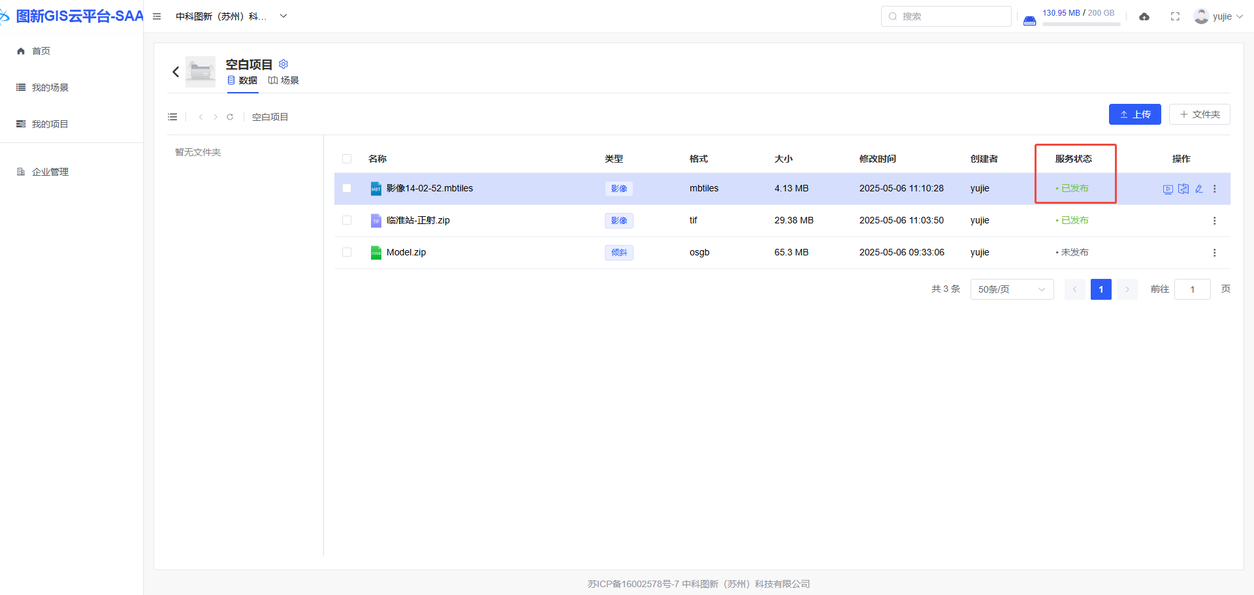Click the refresh icon in the file toolbar
This screenshot has width=1254, height=595.
tap(230, 117)
